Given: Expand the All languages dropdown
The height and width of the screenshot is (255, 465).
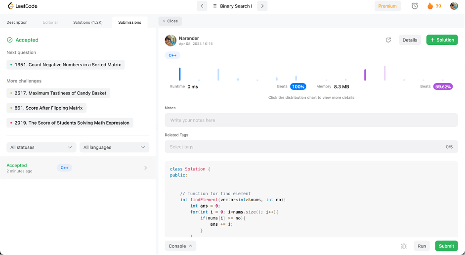Looking at the screenshot, I should click(x=114, y=147).
